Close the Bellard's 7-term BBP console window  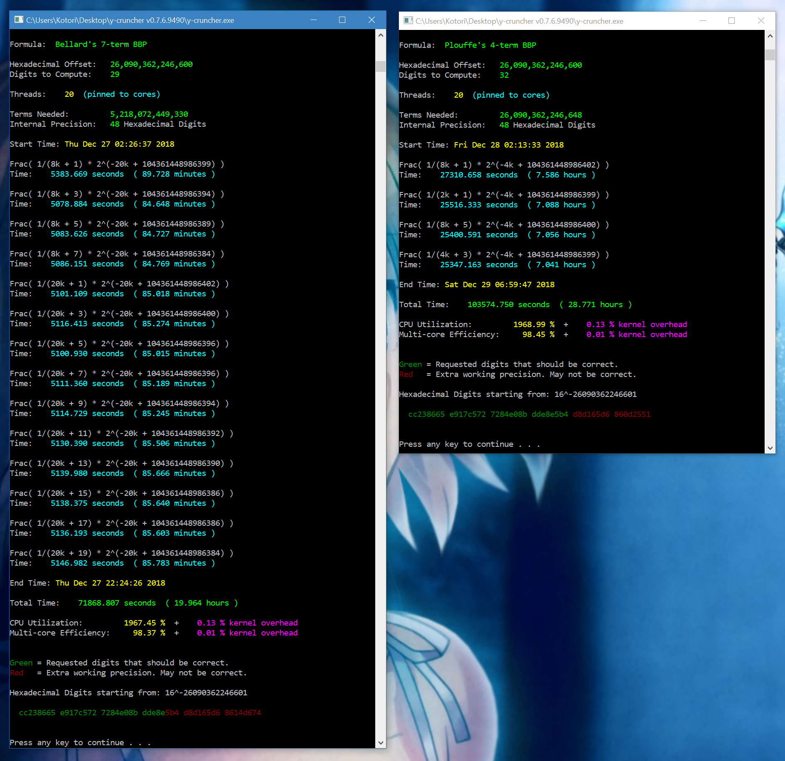pos(372,20)
